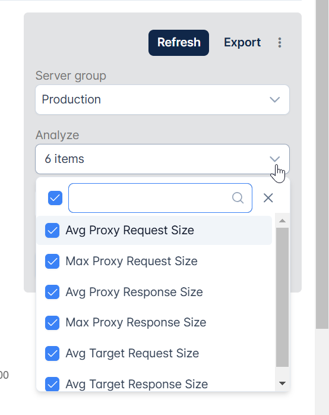Screen dimensions: 329x415
Task: Uncheck Avg Target Response Size checkbox
Action: (x=52, y=384)
